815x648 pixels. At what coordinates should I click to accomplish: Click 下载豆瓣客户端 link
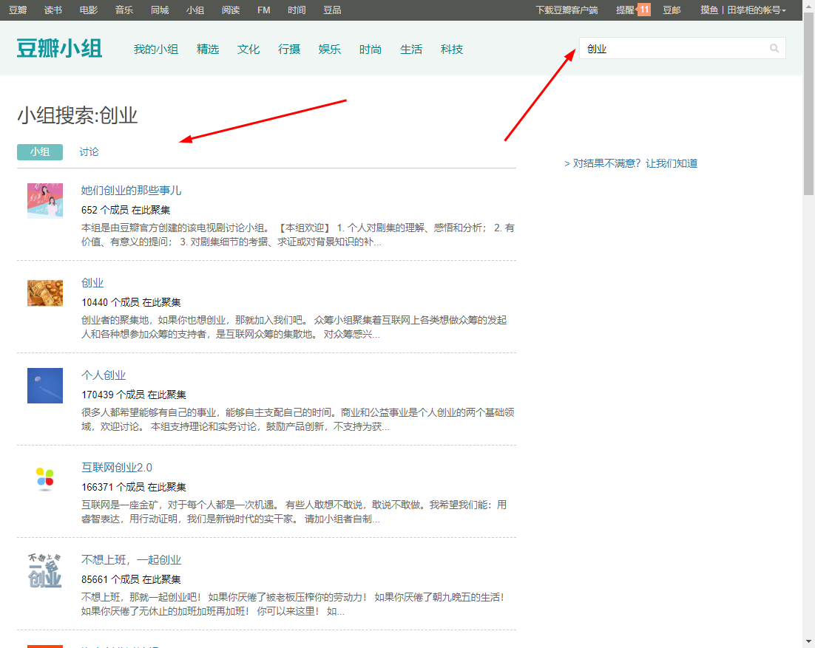click(x=567, y=10)
